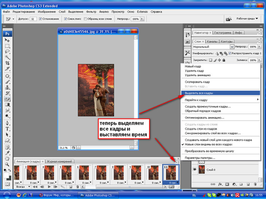Open the blend mode Нормальный dropdown

point(232,47)
